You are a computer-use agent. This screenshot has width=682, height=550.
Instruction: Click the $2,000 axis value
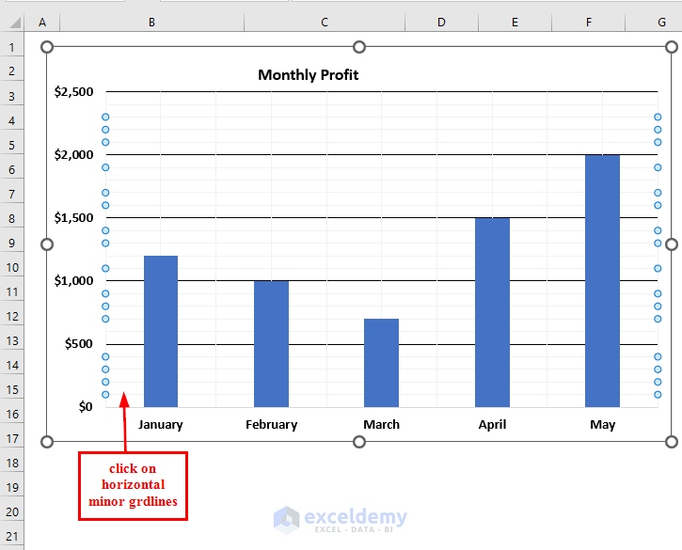(73, 155)
